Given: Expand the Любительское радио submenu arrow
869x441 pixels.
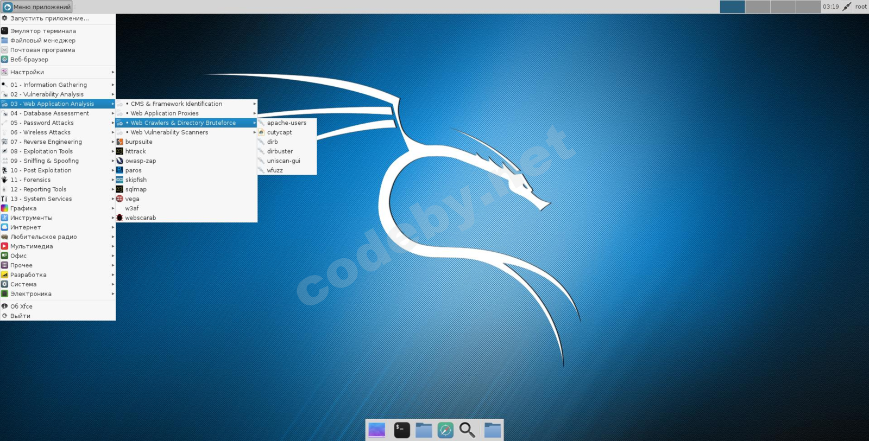Looking at the screenshot, I should click(x=113, y=237).
